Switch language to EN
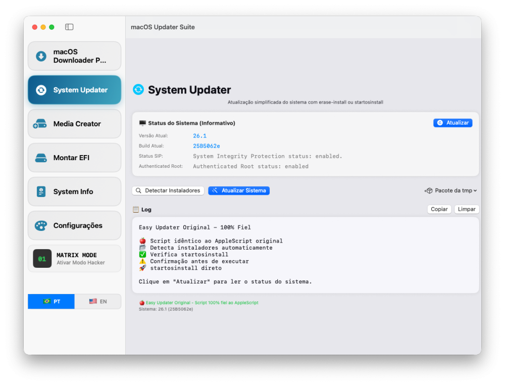Image resolution: width=505 pixels, height=386 pixels. pyautogui.click(x=98, y=302)
